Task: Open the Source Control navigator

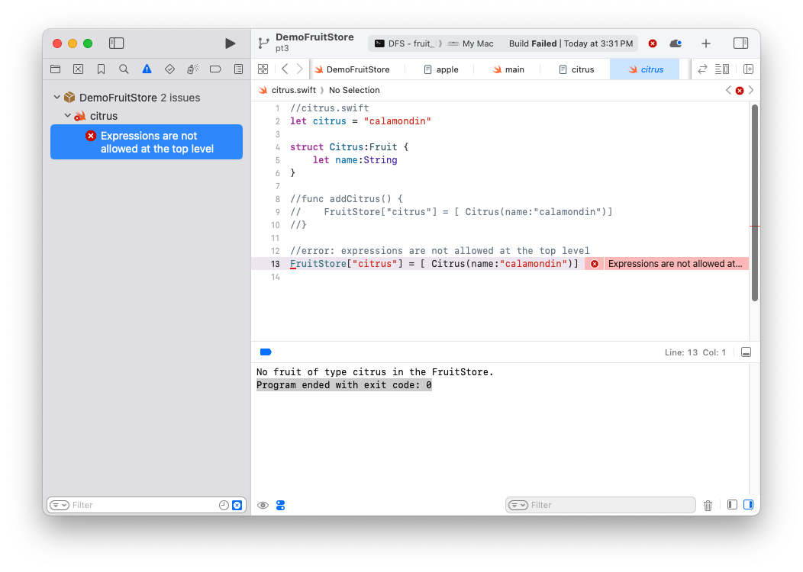Action: coord(79,69)
